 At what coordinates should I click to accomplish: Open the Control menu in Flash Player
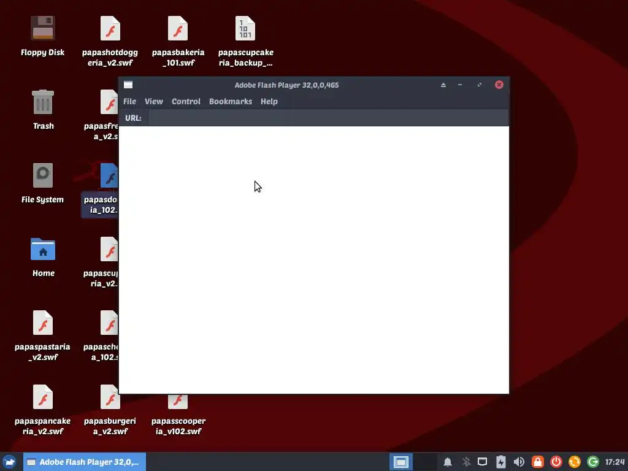point(186,101)
